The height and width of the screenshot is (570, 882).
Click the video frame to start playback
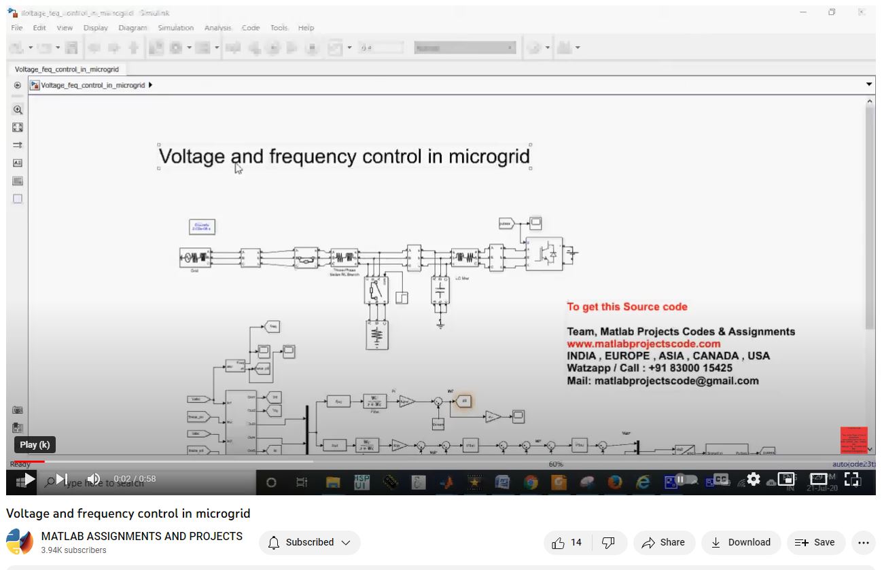coord(440,272)
